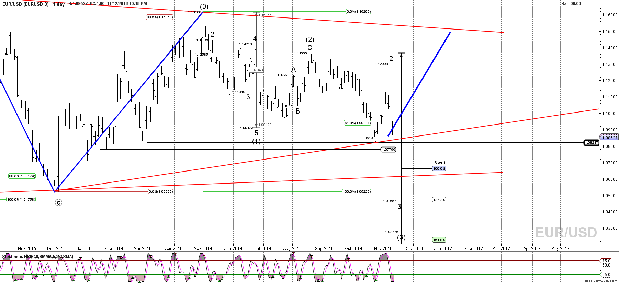Image resolution: width=619 pixels, height=283 pixels.
Task: Click the "Bar: 00:00" timer text
Action: click(571, 4)
